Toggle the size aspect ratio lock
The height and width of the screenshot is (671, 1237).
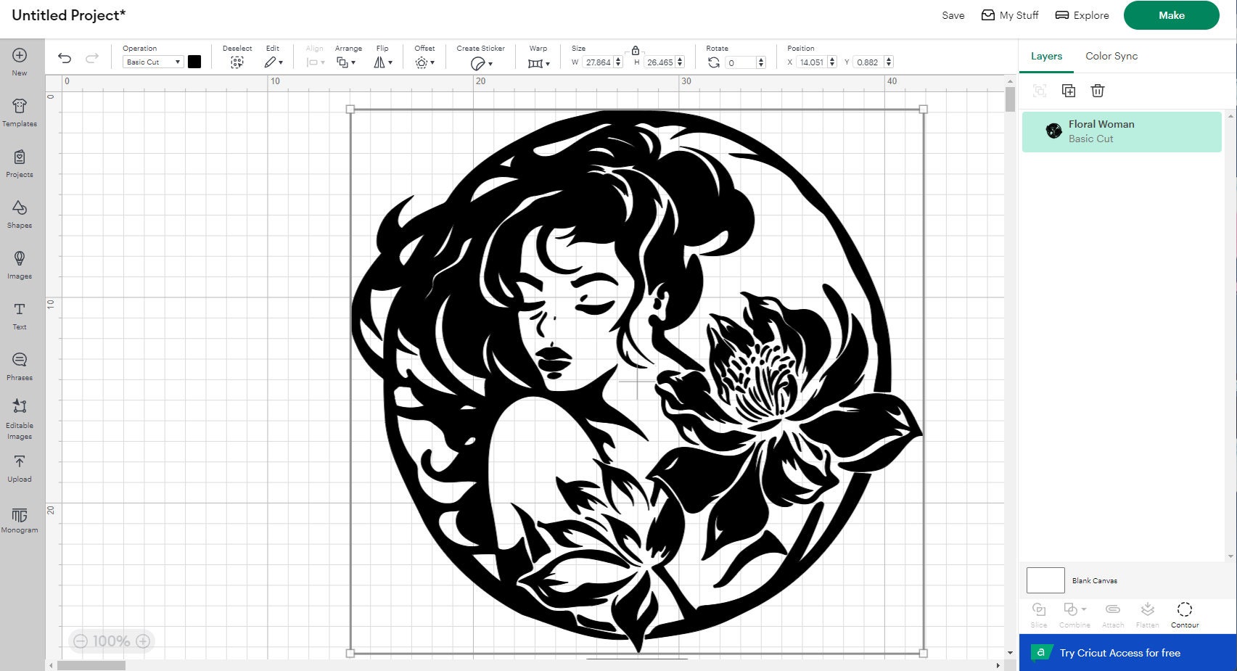(x=635, y=51)
